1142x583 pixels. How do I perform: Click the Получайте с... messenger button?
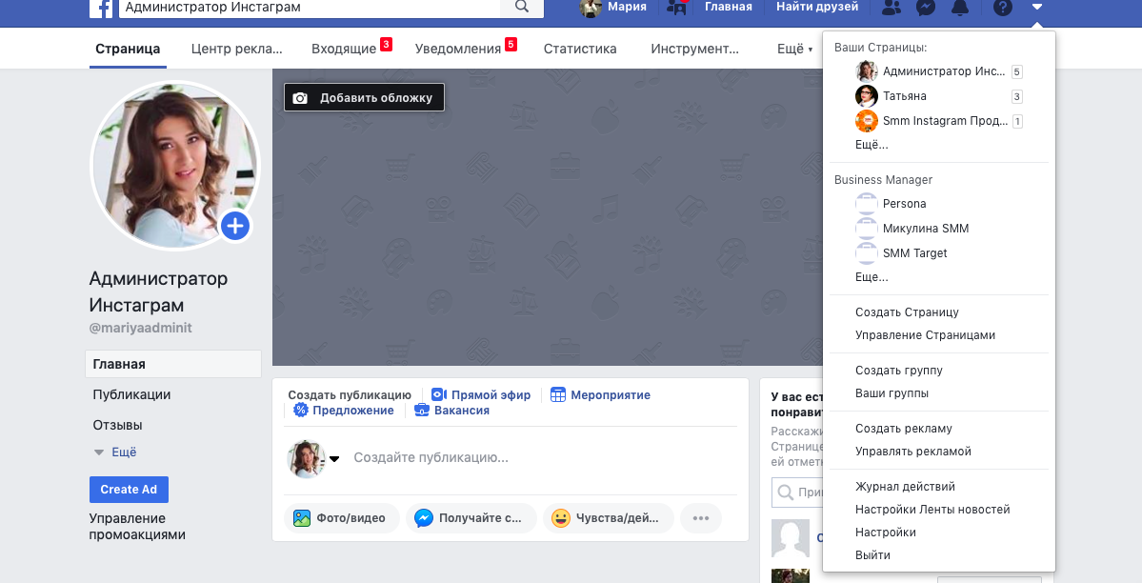click(471, 518)
